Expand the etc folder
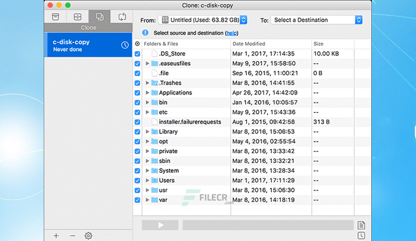Screen dimensions: 416x241 [147, 112]
